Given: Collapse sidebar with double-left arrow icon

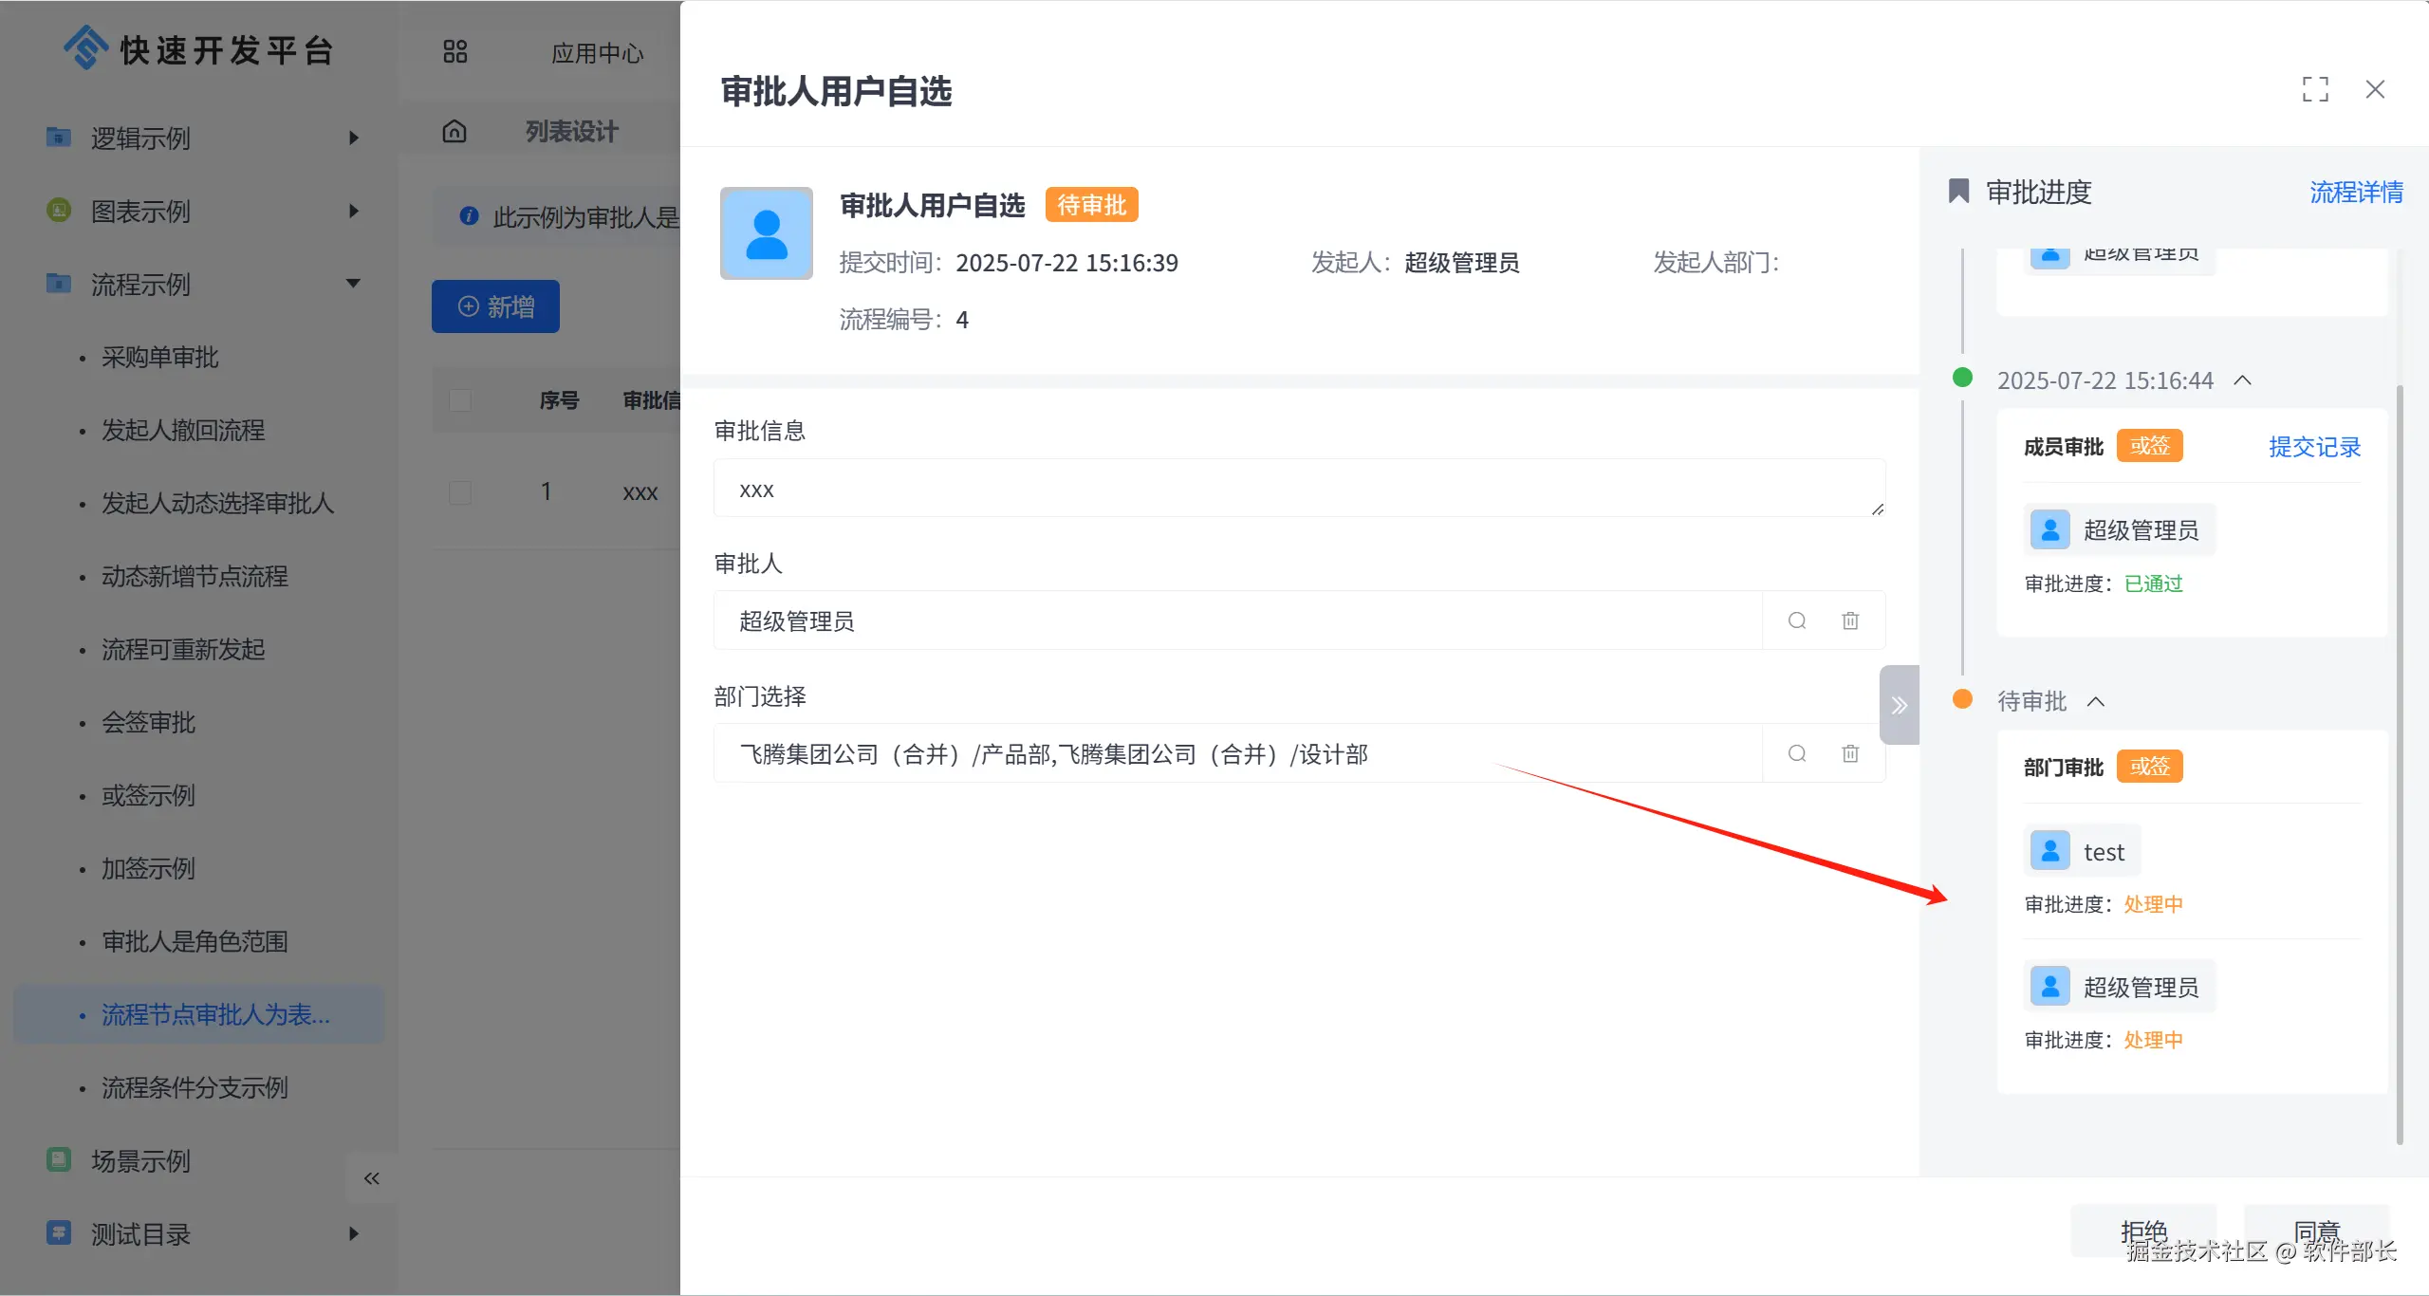Looking at the screenshot, I should (x=371, y=1178).
